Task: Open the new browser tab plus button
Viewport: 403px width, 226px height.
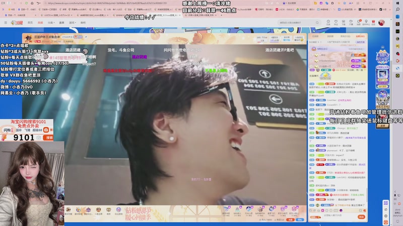Action: click(x=221, y=15)
